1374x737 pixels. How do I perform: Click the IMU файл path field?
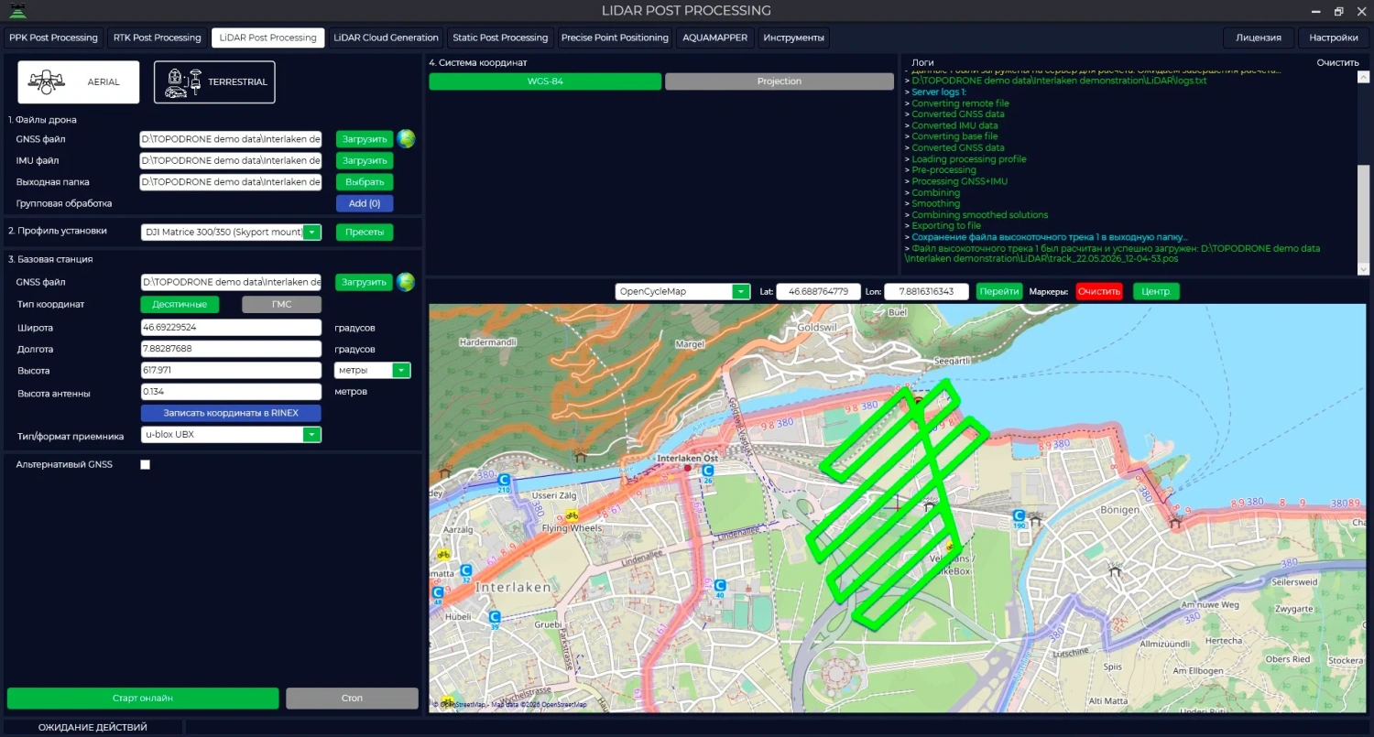[231, 160]
